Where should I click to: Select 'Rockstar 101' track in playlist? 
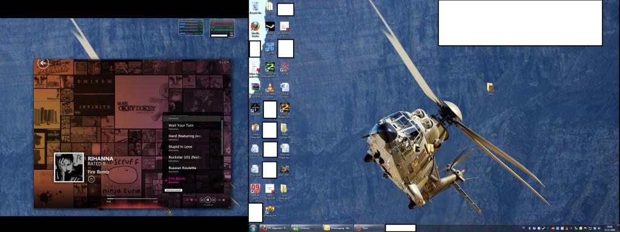click(x=191, y=158)
